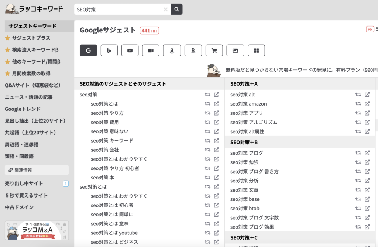Image resolution: width=378 pixels, height=247 pixels.
Task: Open Googleトレンド in sidebar
Action: (23, 109)
